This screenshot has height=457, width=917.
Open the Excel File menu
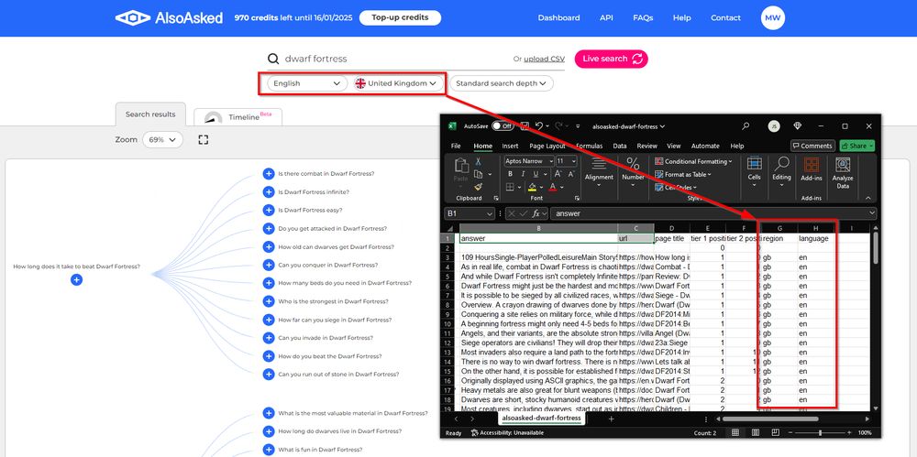pyautogui.click(x=456, y=147)
